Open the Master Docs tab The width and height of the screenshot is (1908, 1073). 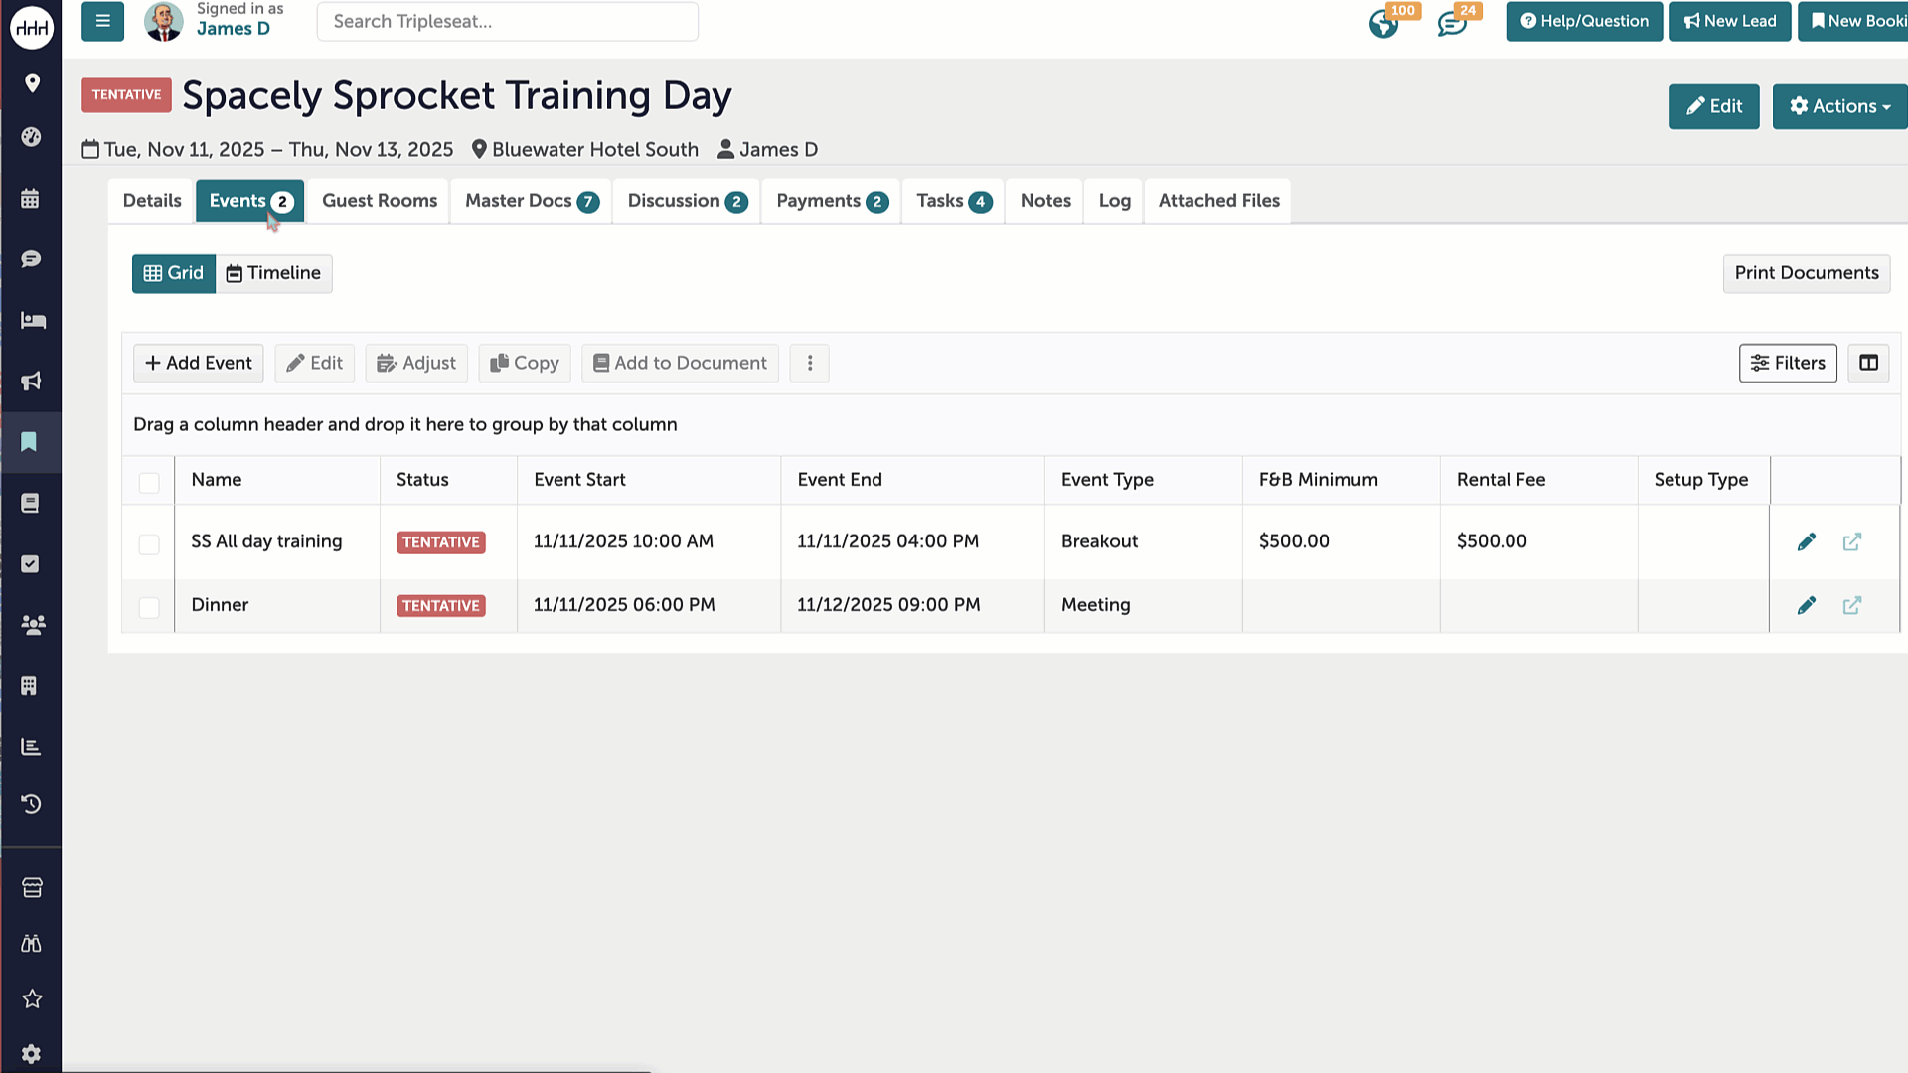coord(532,201)
